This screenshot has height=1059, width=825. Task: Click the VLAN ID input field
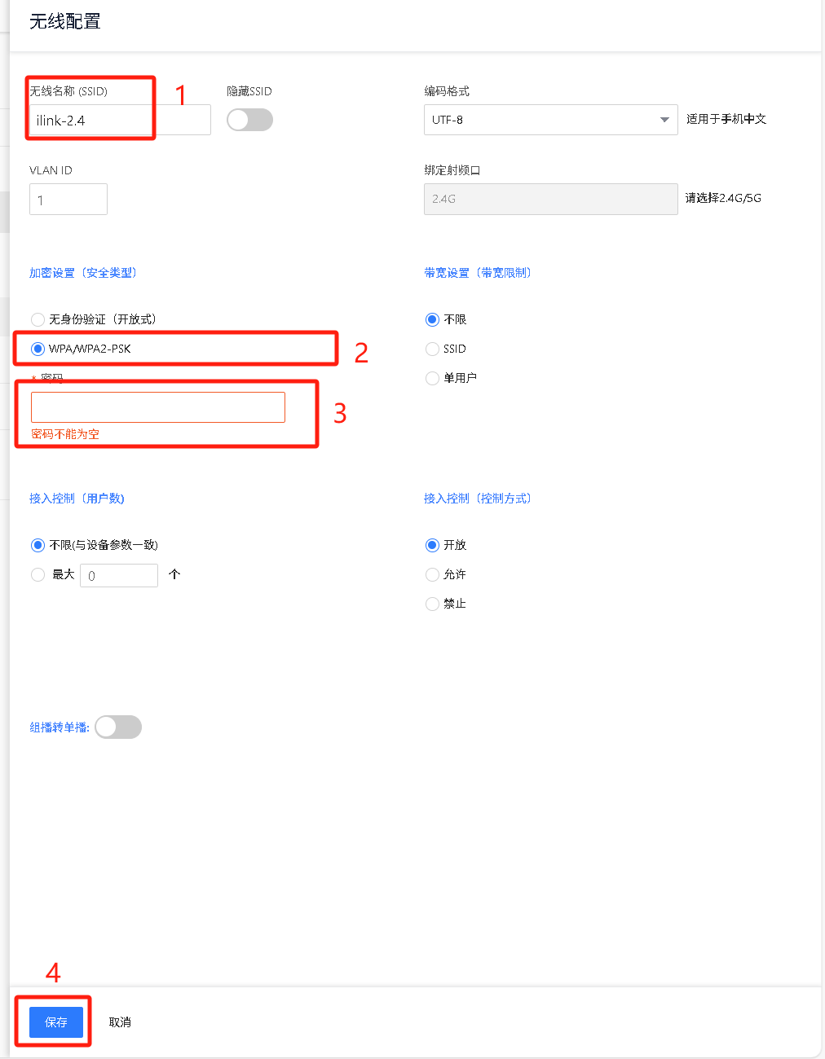(x=68, y=200)
